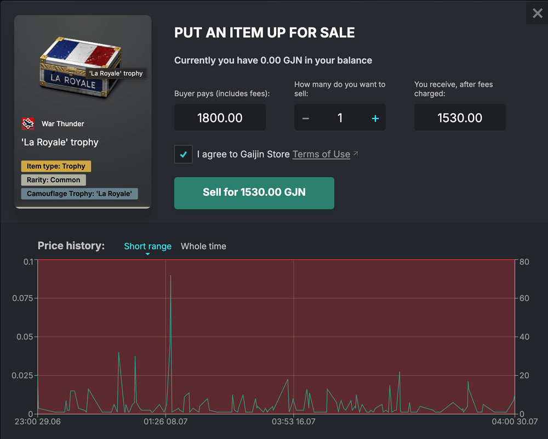Select the Camouflage Trophy: 'La Royale' tag
The image size is (548, 439).
pyautogui.click(x=79, y=194)
